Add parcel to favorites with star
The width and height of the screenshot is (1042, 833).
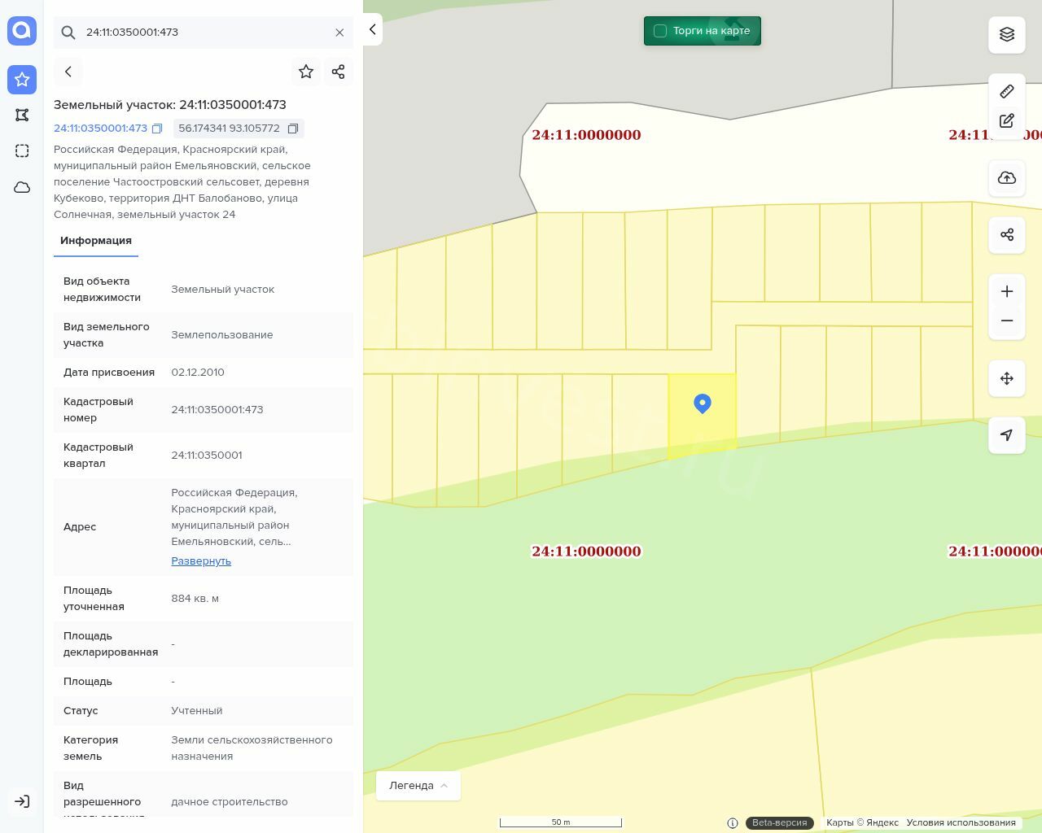pos(306,72)
